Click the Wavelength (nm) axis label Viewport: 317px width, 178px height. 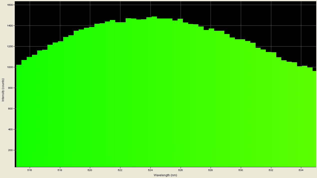[x=165, y=175]
